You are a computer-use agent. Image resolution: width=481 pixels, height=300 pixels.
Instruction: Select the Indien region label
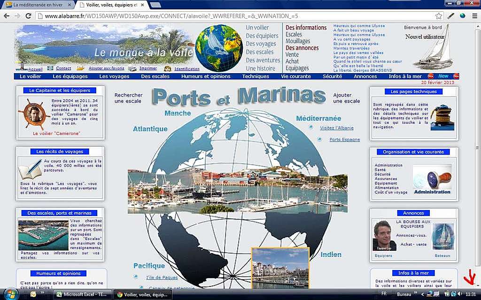click(x=331, y=255)
